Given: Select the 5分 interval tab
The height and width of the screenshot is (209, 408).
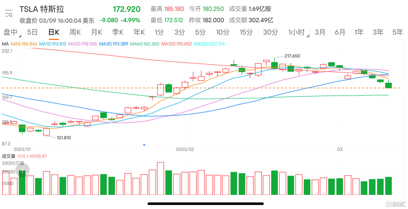Looking at the screenshot, I should tap(200, 32).
